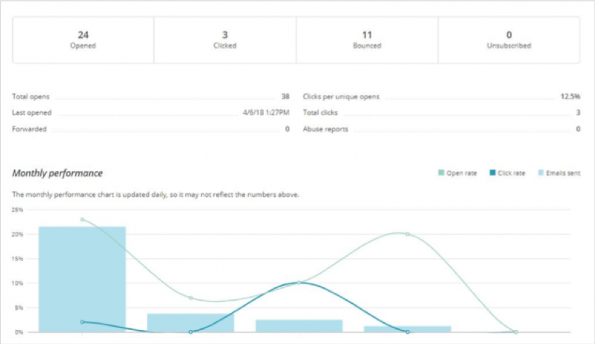
Task: View the 11 Bounced stat box
Action: point(367,40)
